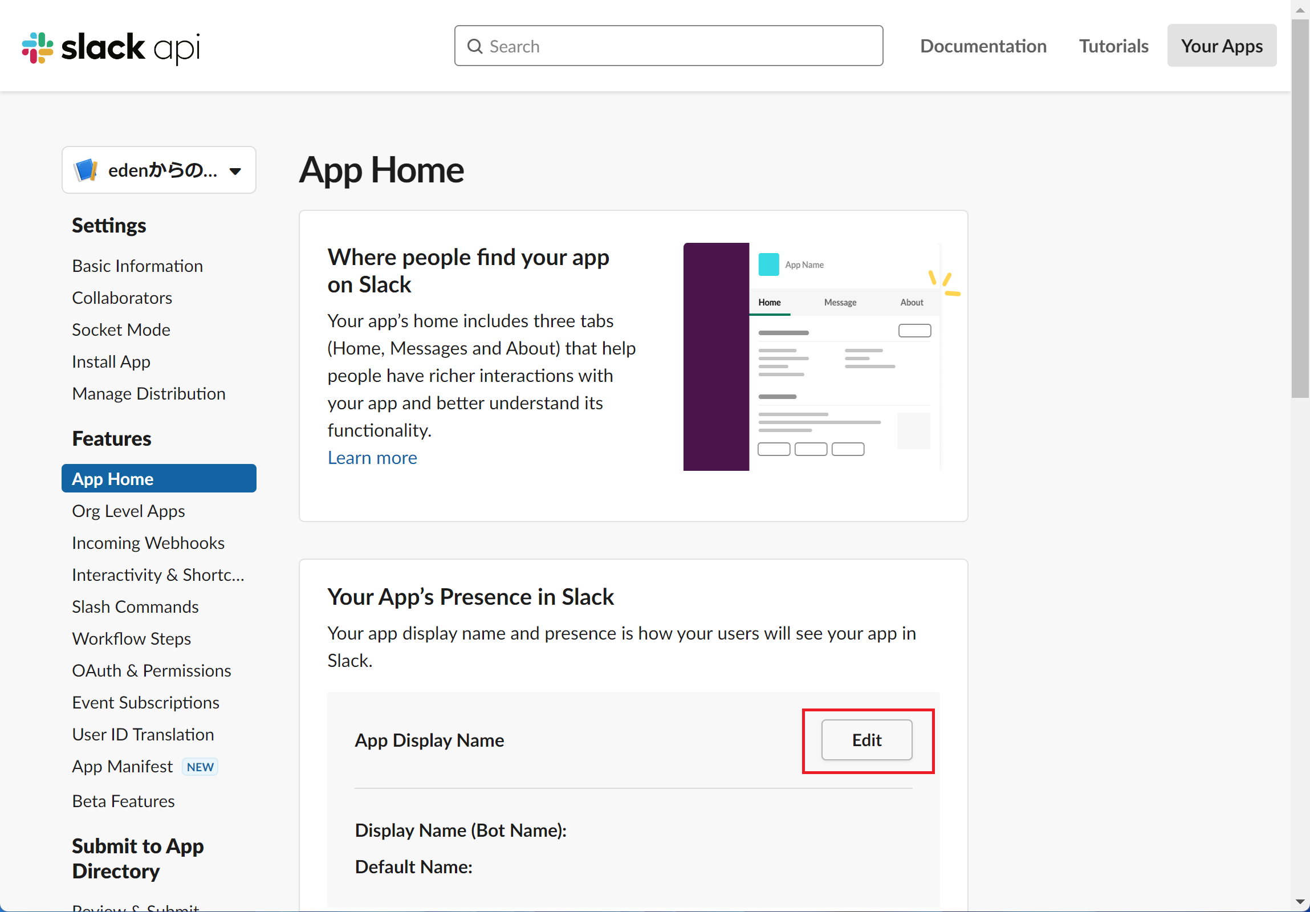Open User ID Translation

click(143, 735)
